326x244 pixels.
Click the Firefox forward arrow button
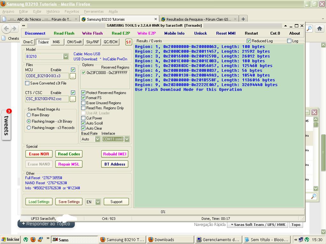tap(14, 28)
